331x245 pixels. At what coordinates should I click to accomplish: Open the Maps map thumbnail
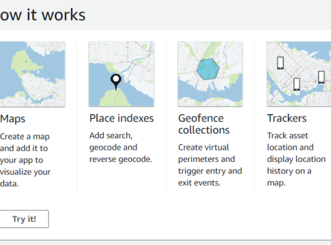click(33, 74)
